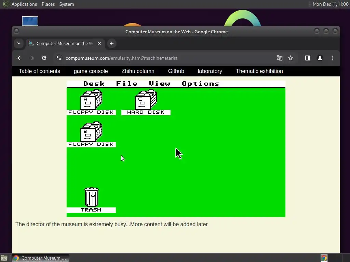Toggle the Chrome side panel
This screenshot has width=350, height=262.
[308, 58]
